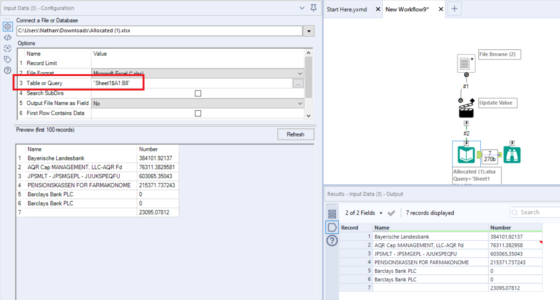Open the file path dropdown arrow
Viewport: 560px width, 300px height.
click(308, 30)
